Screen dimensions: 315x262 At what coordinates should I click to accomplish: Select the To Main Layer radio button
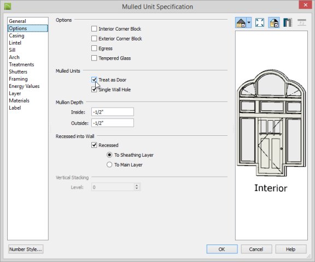(x=109, y=165)
